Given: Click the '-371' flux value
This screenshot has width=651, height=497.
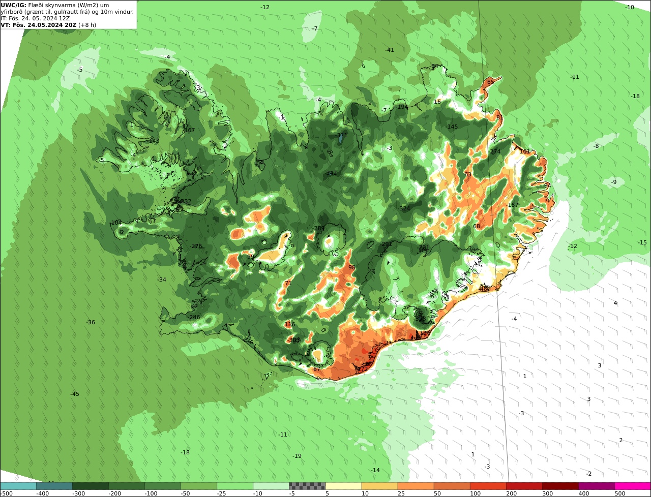Looking at the screenshot, I should coord(341,135).
